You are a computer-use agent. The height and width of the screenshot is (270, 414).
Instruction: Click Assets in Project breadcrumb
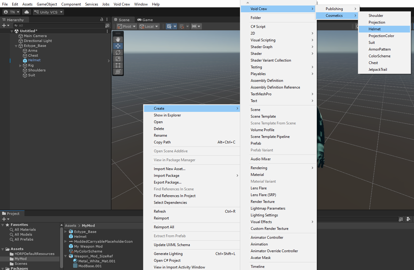[70, 226]
